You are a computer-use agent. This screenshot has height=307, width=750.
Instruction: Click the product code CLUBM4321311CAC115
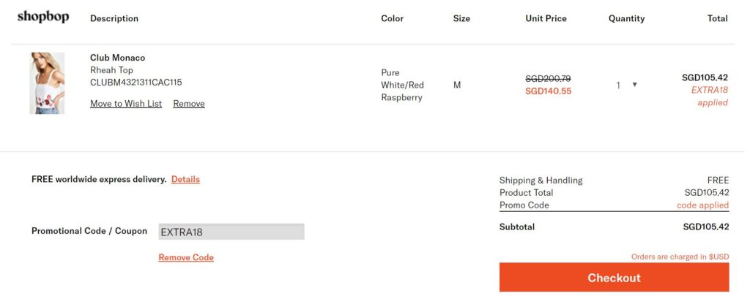click(x=135, y=83)
